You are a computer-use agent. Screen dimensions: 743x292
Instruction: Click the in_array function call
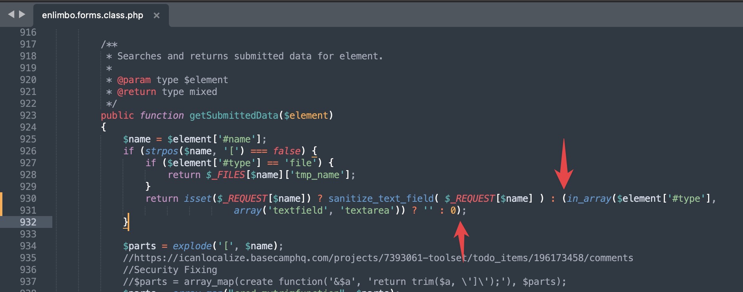point(589,199)
